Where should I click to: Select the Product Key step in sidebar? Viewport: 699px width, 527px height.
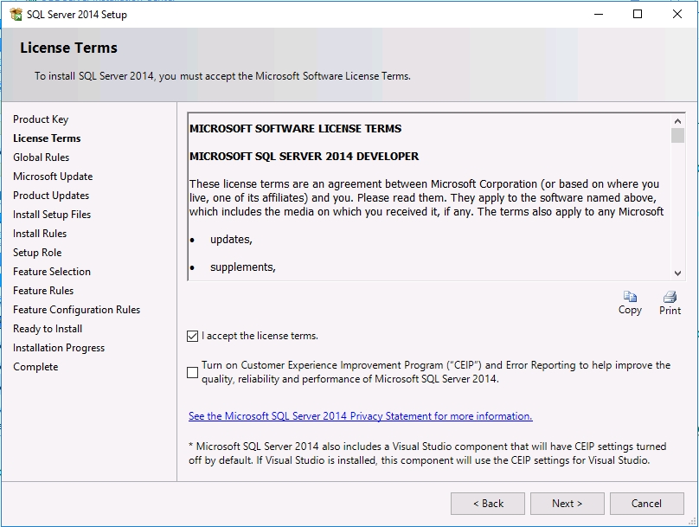click(41, 119)
